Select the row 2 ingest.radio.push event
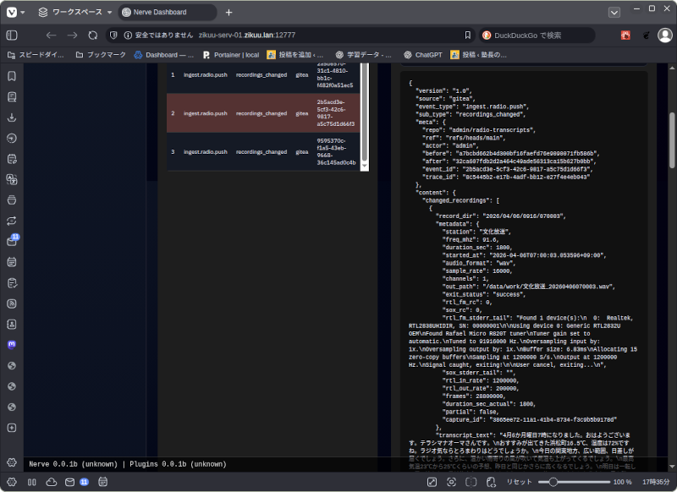 click(x=205, y=112)
